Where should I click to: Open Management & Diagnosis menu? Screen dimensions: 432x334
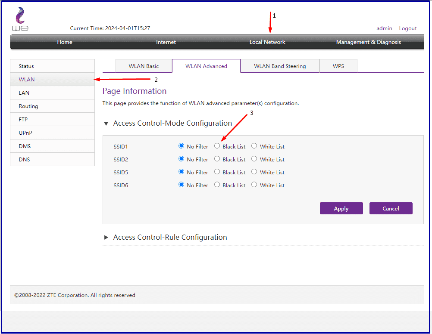pyautogui.click(x=368, y=42)
